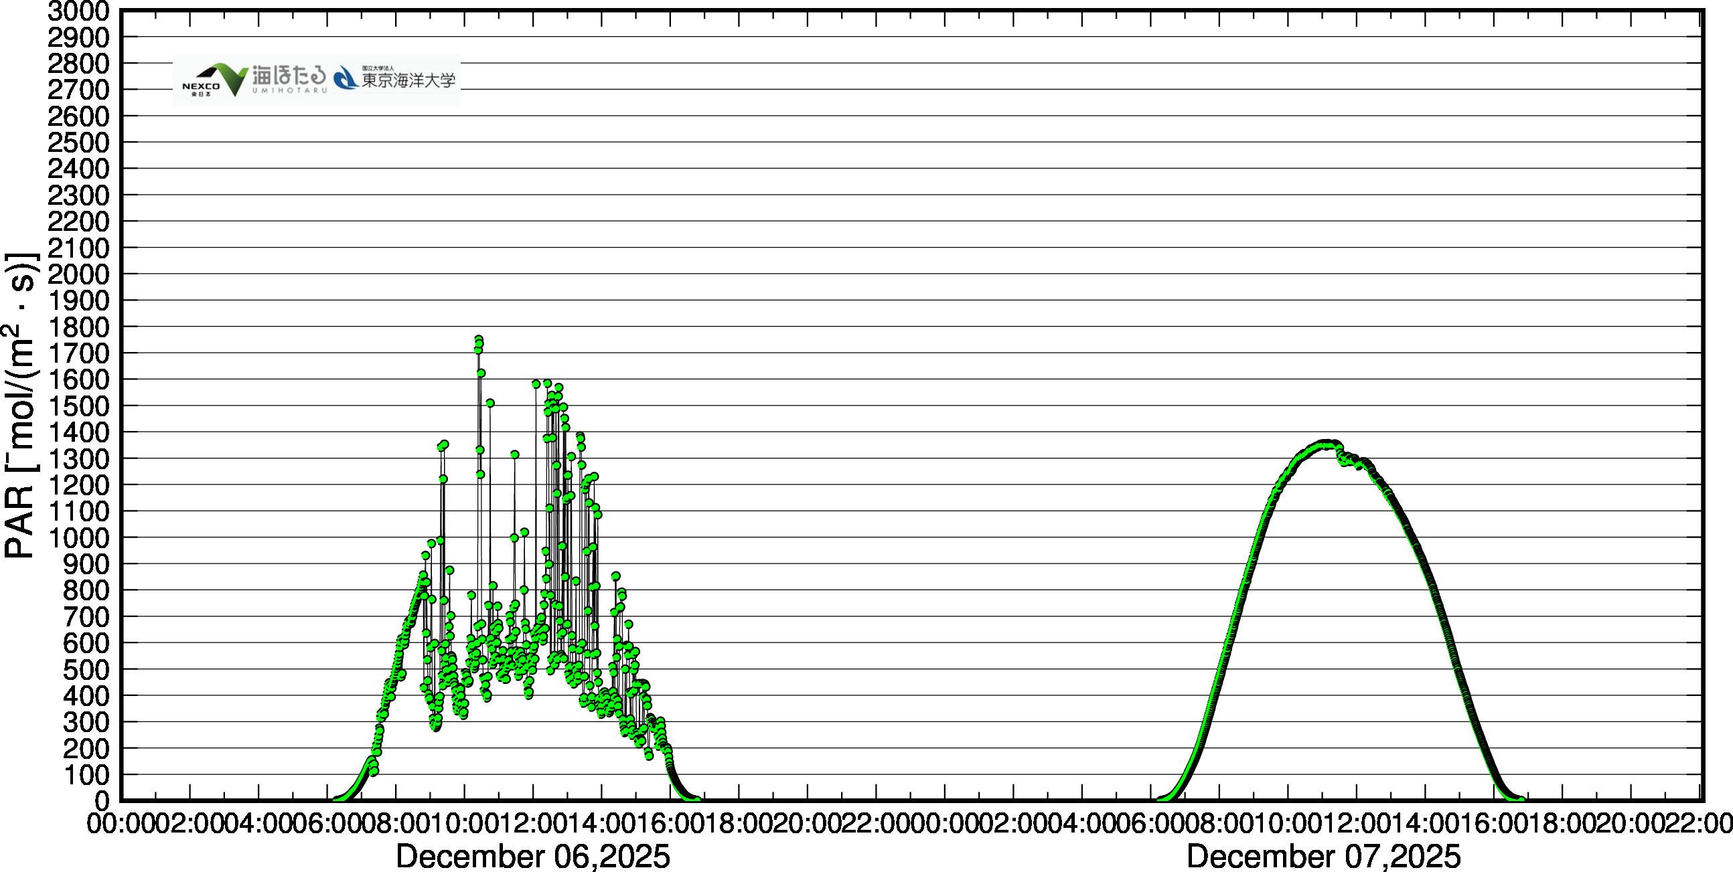Click the leftmost 00:00 x-axis time label
Viewport: 1733px width, 872px height.
121,824
